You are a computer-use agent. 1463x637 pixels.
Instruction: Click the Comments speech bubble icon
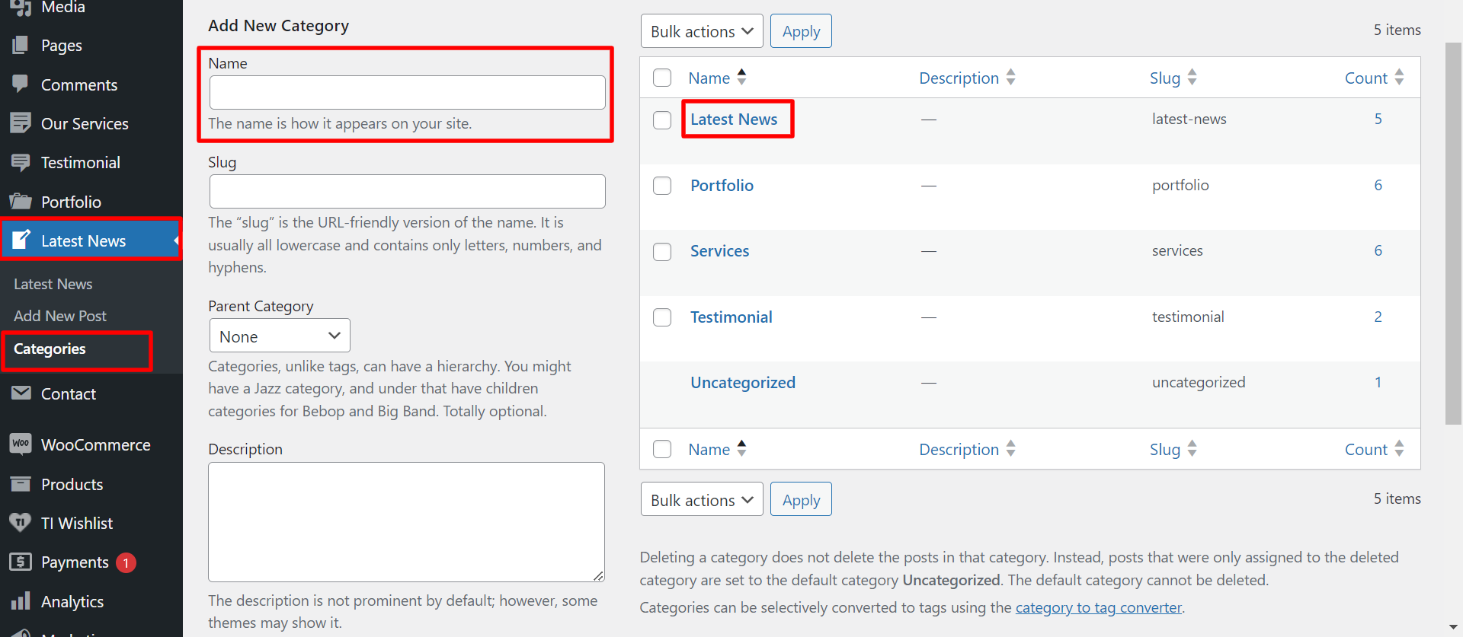pos(21,84)
